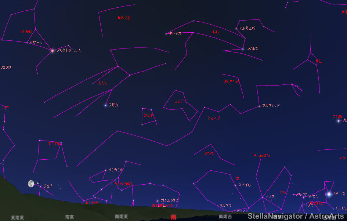Select the star Spica (スピカ)

coord(106,105)
